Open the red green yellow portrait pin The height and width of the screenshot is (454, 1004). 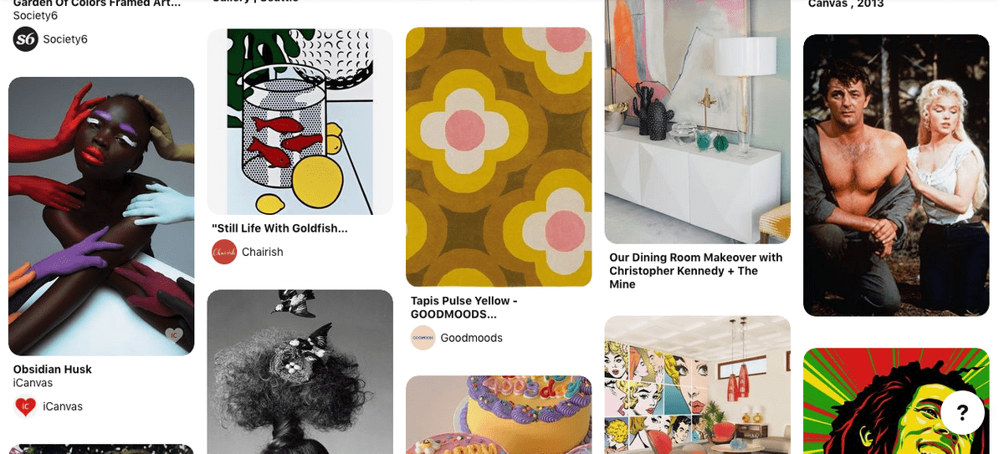point(896,401)
